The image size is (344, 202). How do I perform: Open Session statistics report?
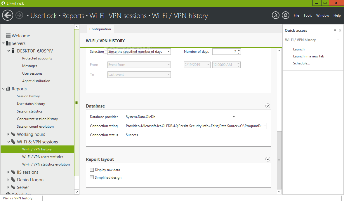(x=29, y=111)
